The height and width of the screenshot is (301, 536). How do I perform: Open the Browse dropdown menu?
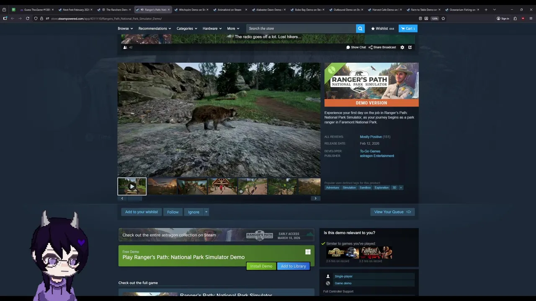[x=125, y=28]
